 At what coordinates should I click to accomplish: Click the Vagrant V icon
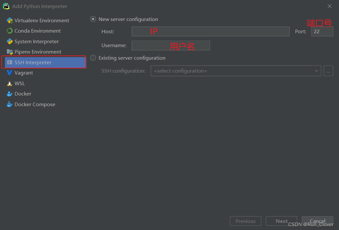point(10,73)
